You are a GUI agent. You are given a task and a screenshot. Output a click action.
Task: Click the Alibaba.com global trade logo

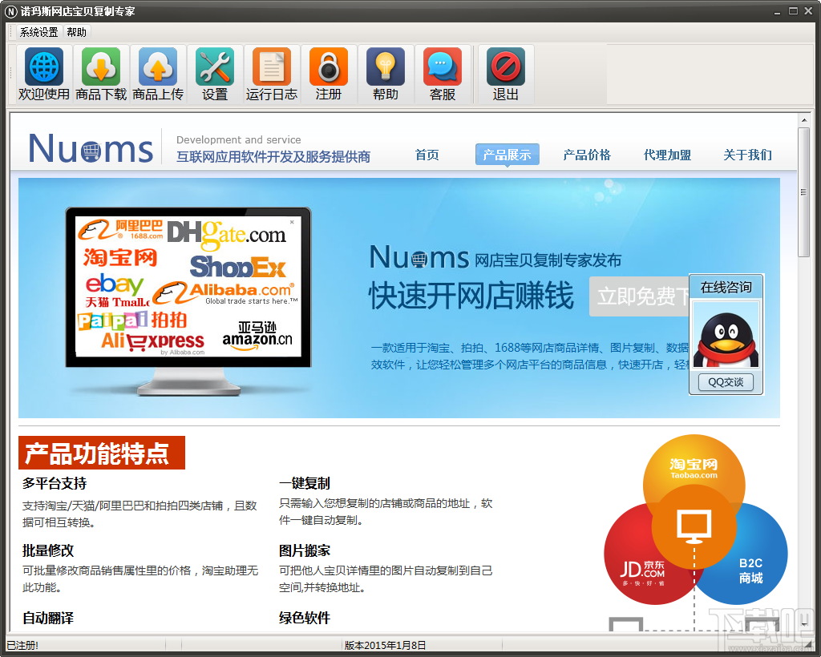click(x=224, y=293)
